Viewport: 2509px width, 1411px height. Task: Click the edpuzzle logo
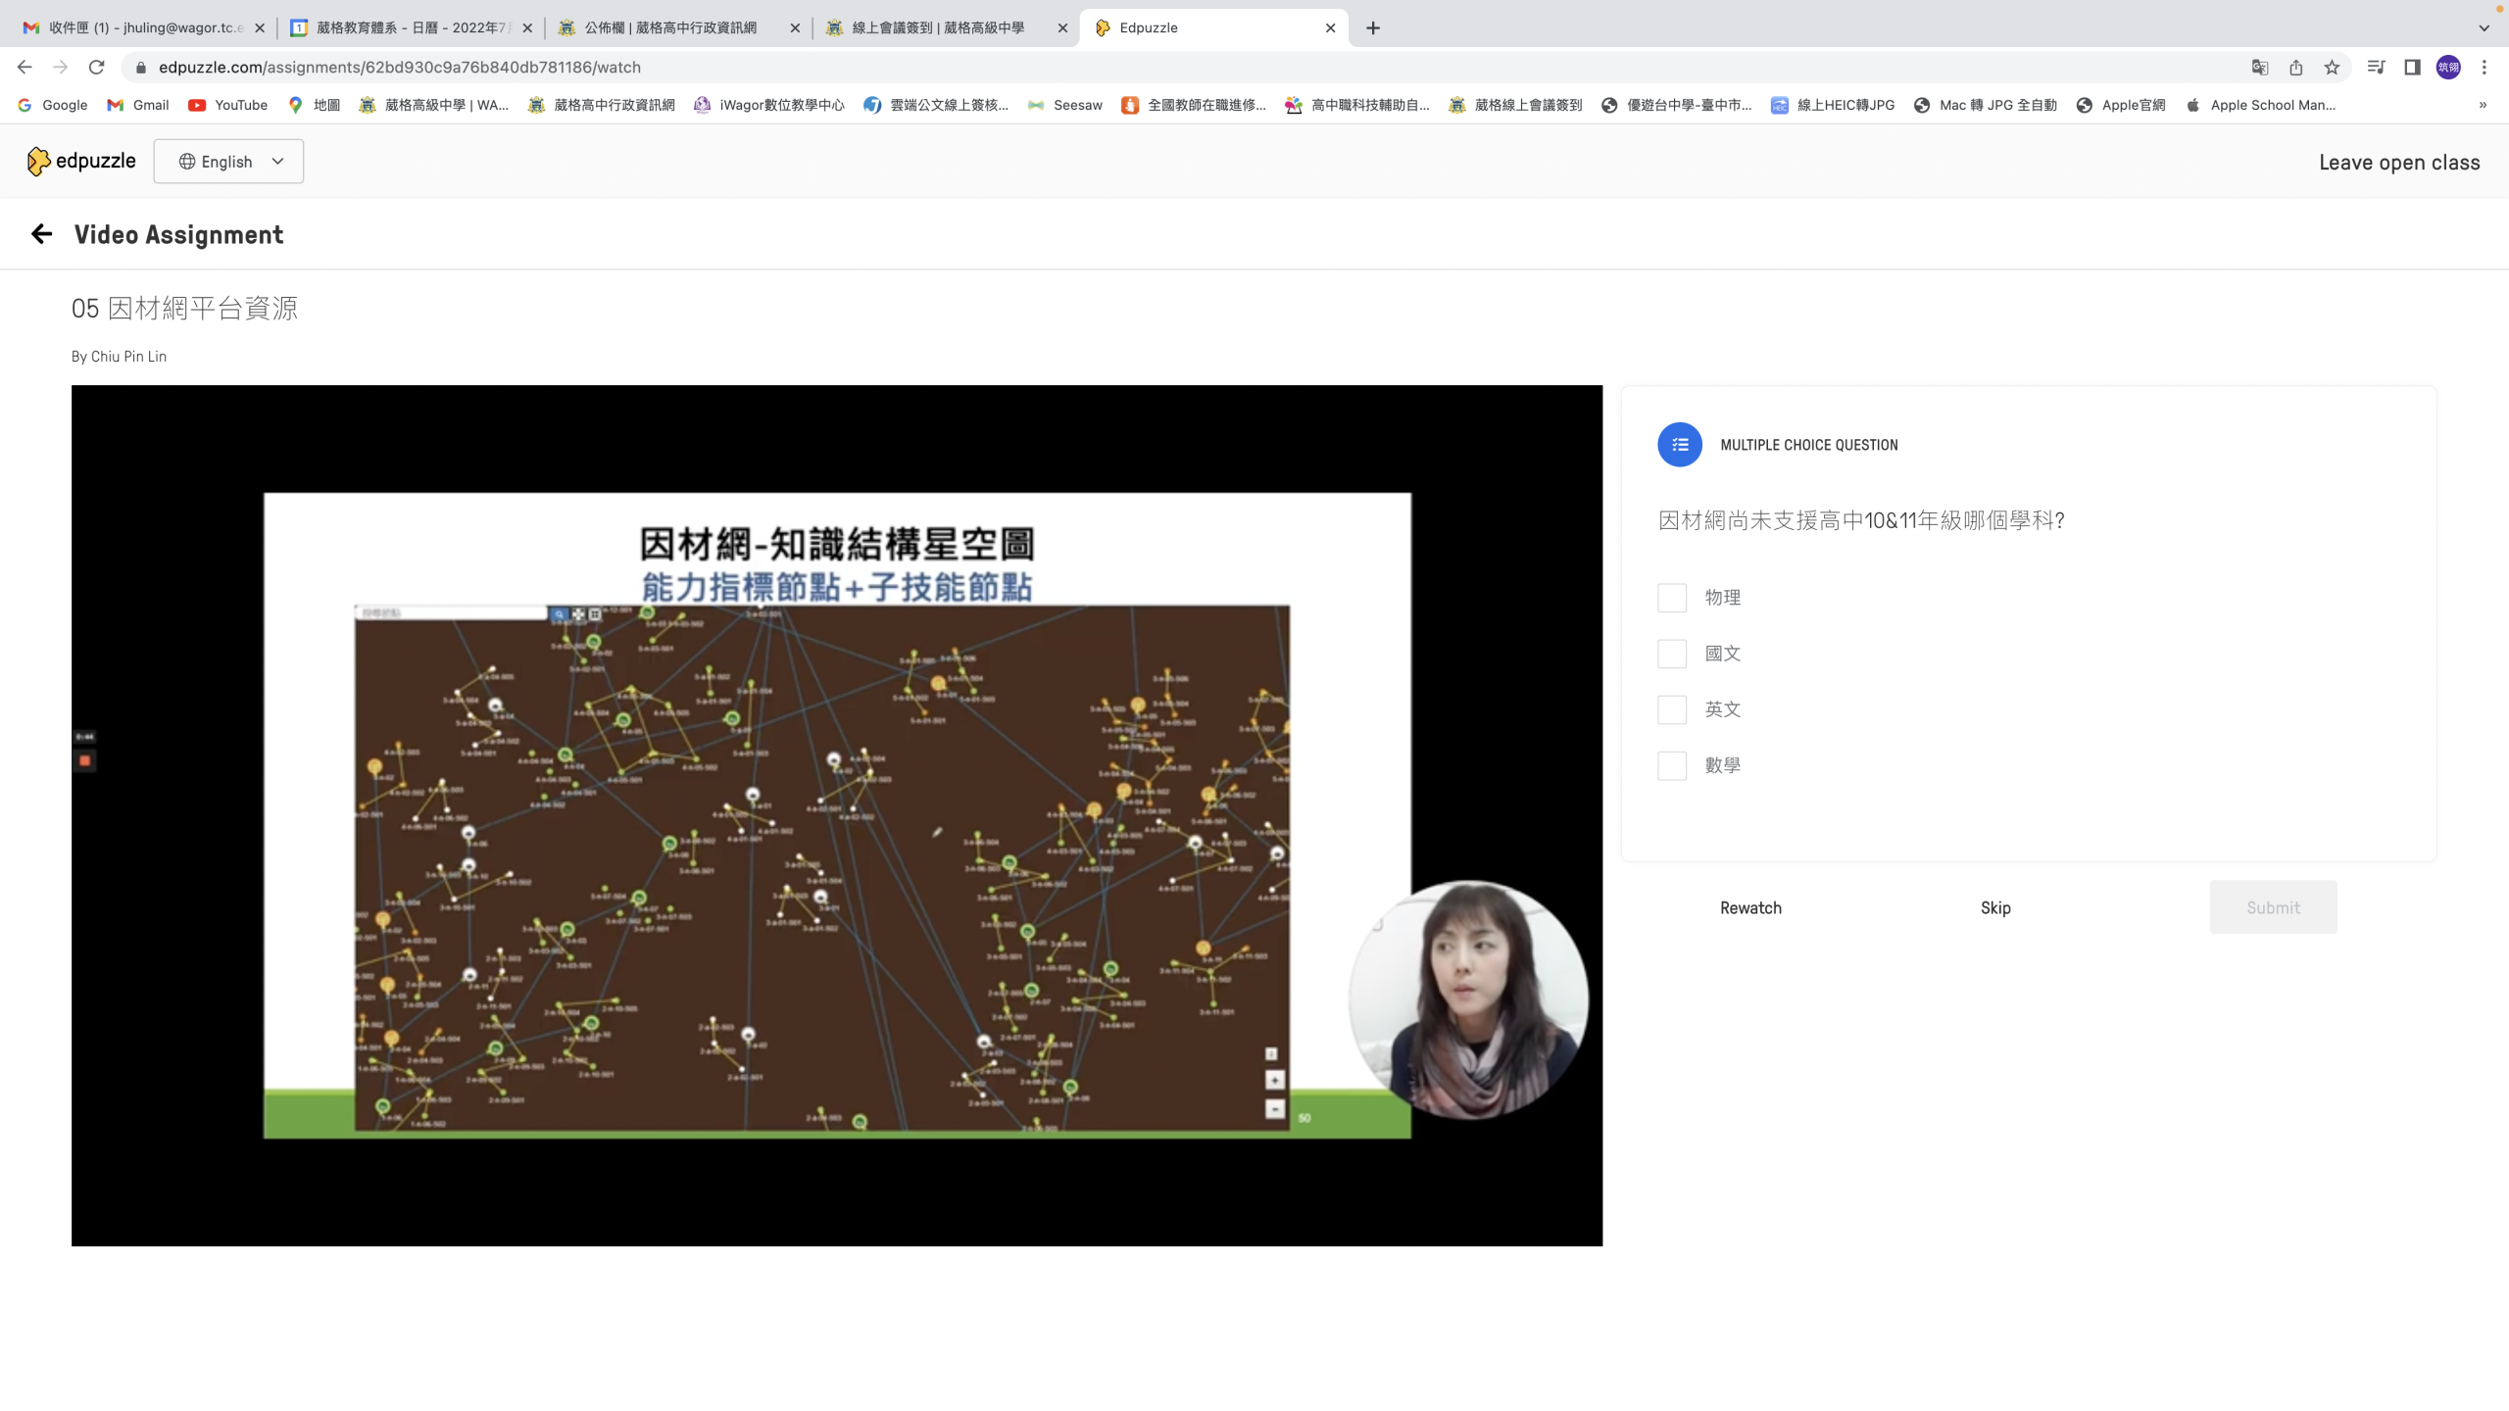coord(81,162)
